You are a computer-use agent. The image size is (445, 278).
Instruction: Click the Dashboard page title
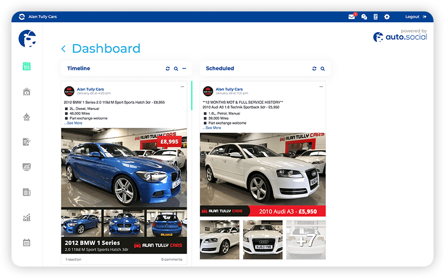106,49
